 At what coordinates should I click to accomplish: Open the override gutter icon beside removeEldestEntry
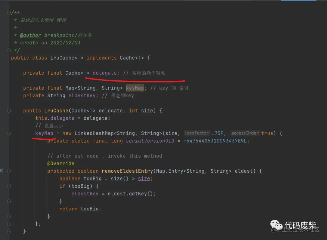coord(2,171)
